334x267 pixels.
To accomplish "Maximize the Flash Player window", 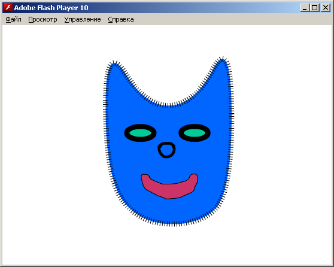I will (x=314, y=8).
